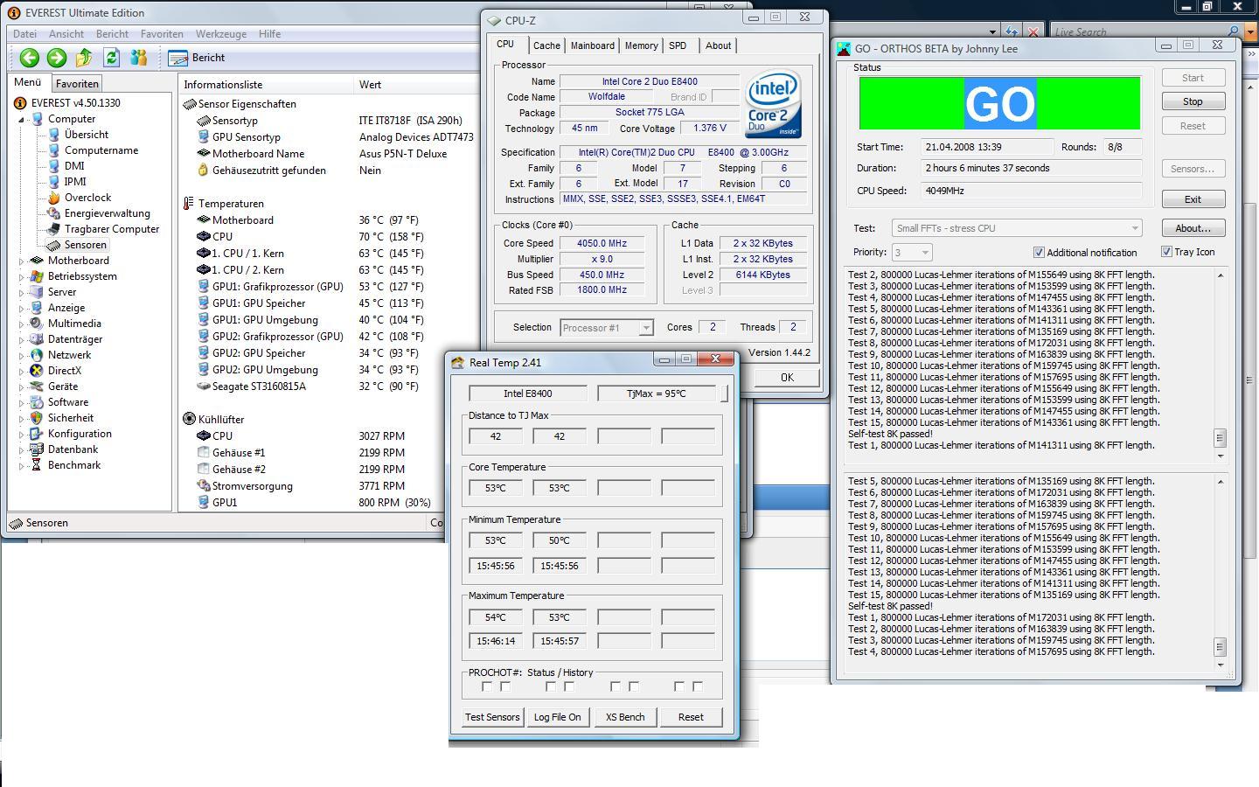Open the ORTHOS Test type dropdown
This screenshot has height=787, width=1259.
pos(1135,228)
